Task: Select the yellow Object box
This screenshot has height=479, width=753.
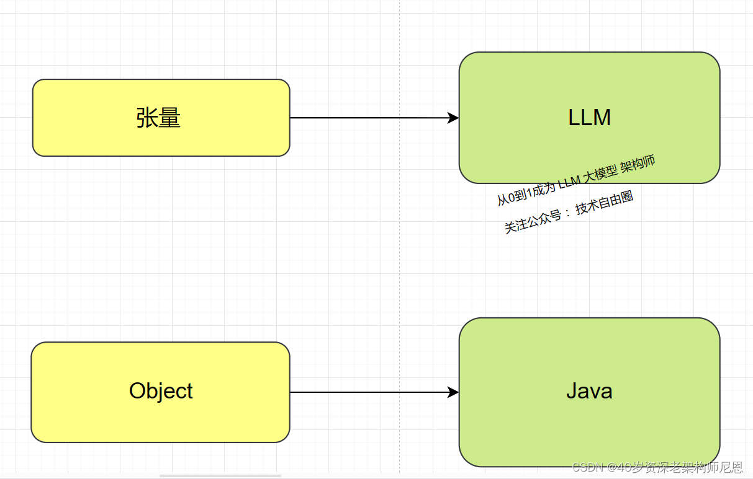Action: tap(161, 392)
